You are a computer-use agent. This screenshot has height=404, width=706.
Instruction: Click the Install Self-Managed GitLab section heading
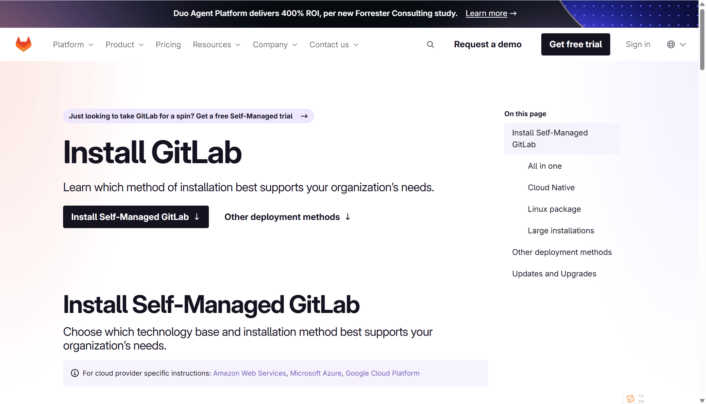tap(211, 304)
